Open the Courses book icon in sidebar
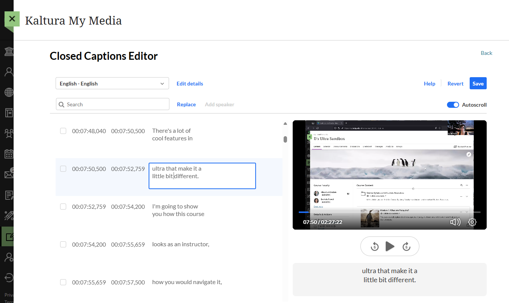 tap(9, 113)
